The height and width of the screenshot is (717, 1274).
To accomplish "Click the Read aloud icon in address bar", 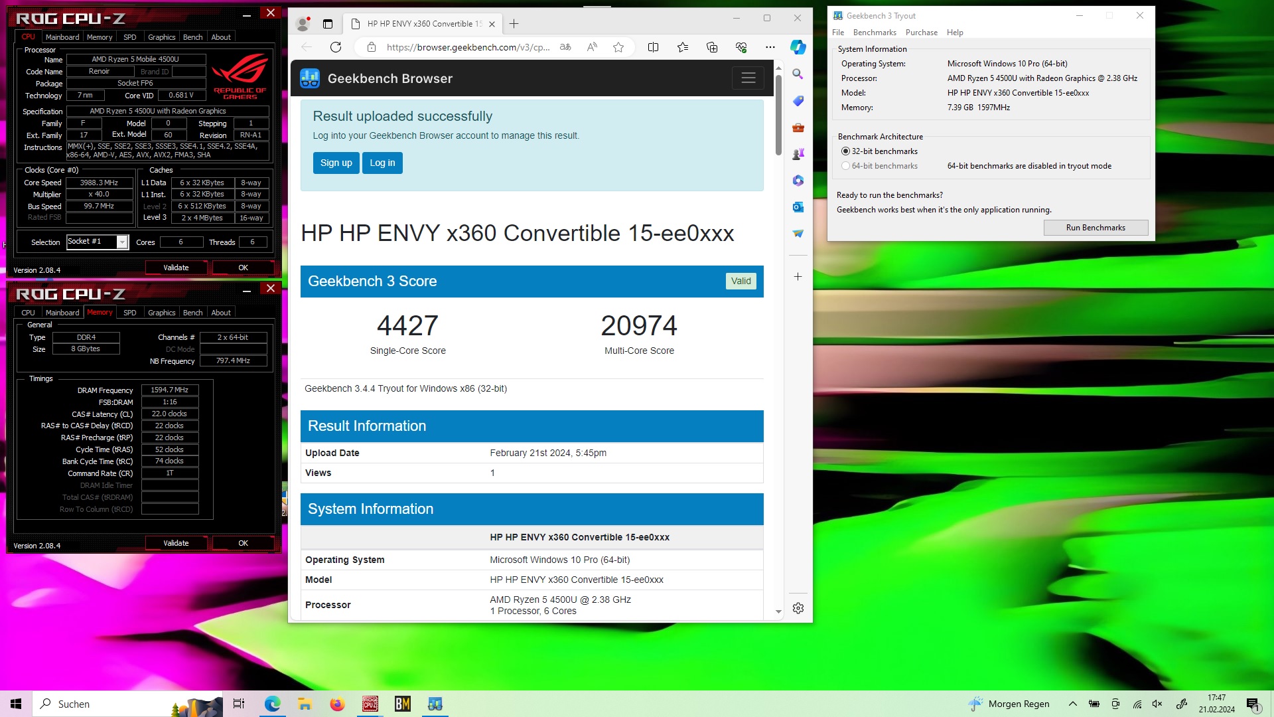I will pos(592,47).
